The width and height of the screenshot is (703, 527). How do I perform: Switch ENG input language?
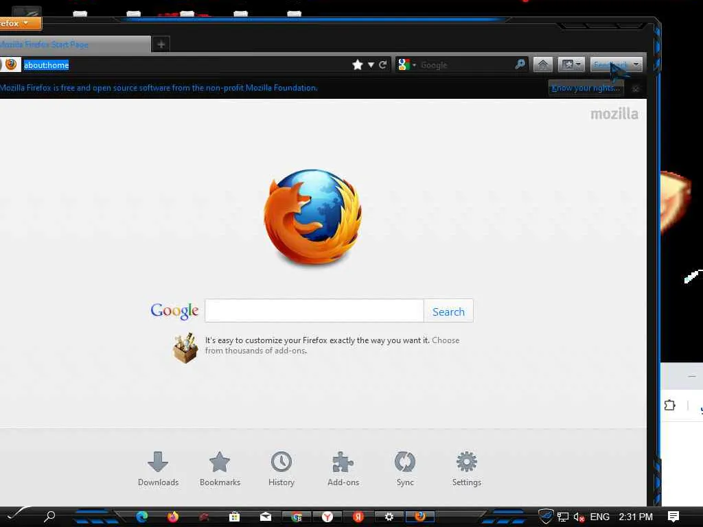coord(600,517)
